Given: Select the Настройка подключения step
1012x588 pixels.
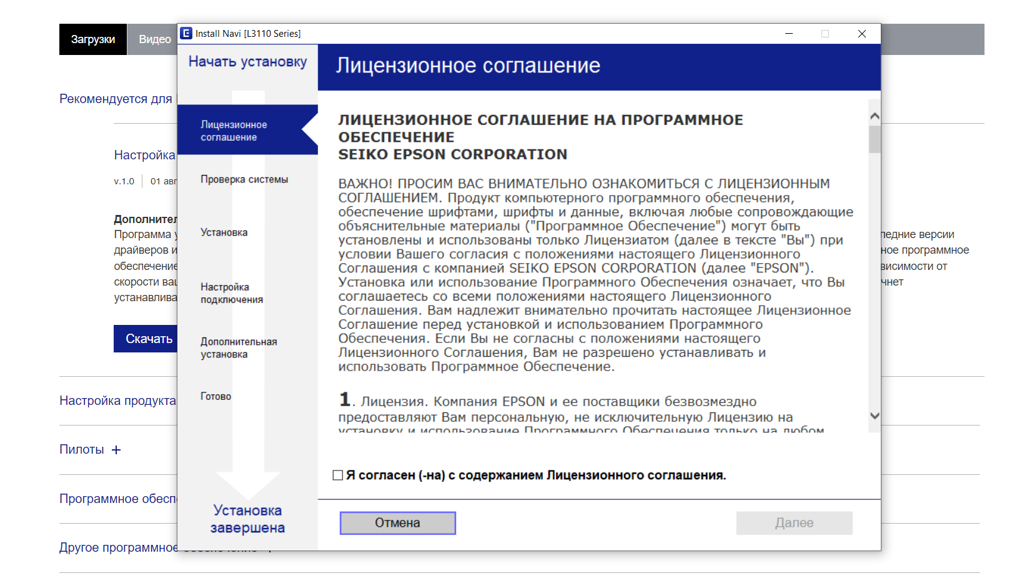Looking at the screenshot, I should (x=232, y=293).
